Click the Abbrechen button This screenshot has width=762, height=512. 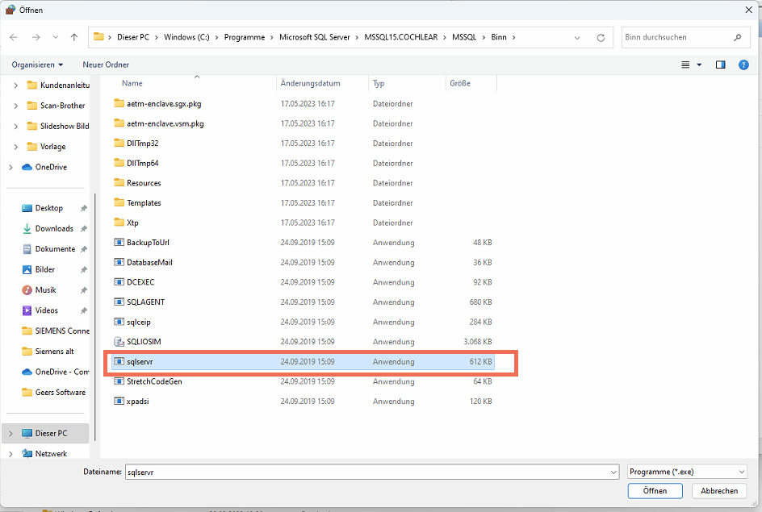click(x=718, y=491)
